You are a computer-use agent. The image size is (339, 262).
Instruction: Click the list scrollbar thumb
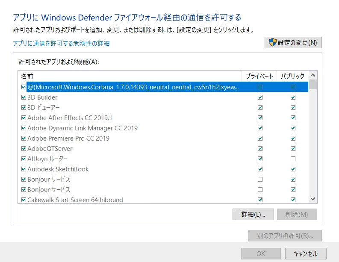[312, 85]
